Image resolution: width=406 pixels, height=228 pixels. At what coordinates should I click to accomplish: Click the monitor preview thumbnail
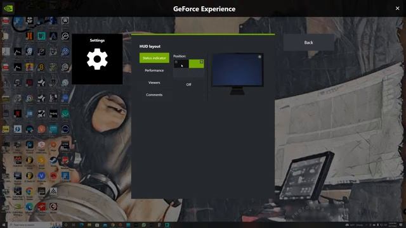[x=237, y=73]
